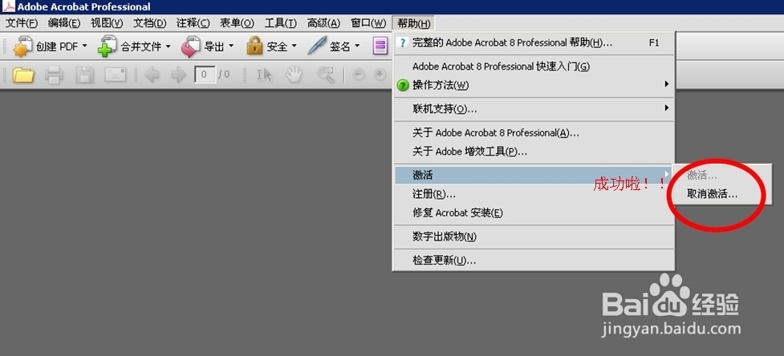Click the zoom out minus icon
Viewport: 784px width, 356px height.
click(359, 75)
